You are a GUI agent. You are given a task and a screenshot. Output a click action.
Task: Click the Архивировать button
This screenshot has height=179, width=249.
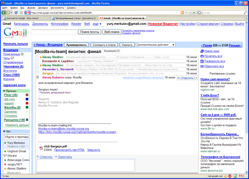[x=76, y=45]
